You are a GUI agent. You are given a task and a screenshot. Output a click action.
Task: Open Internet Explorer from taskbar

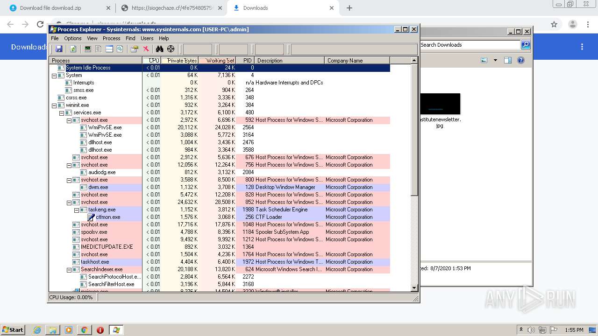pyautogui.click(x=37, y=330)
